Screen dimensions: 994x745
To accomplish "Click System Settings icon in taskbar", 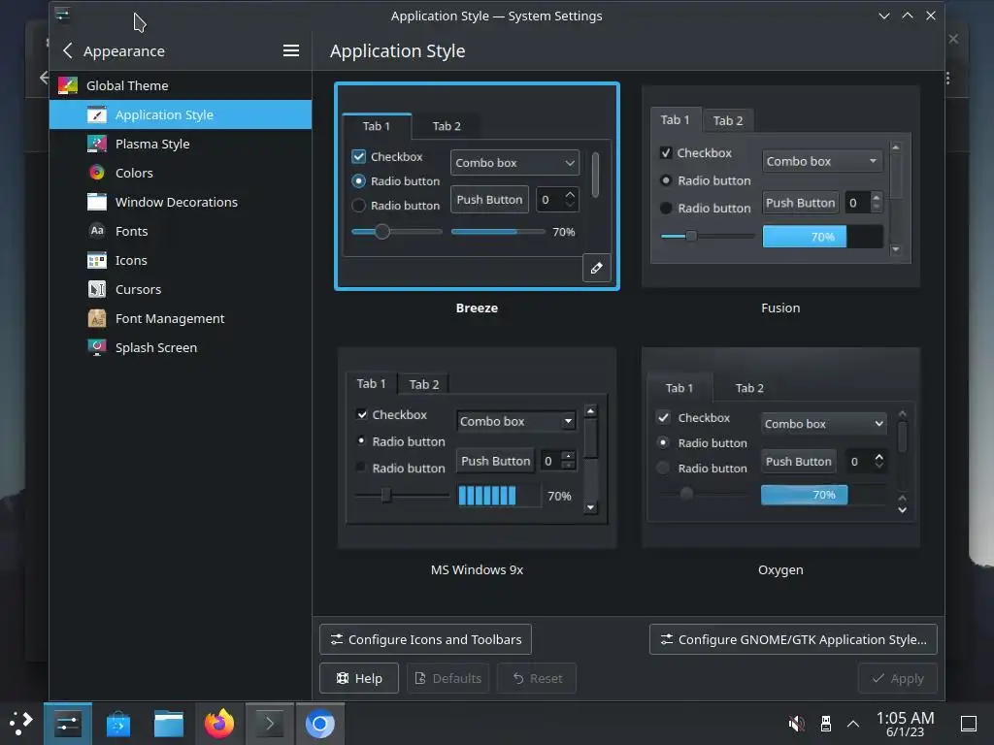I will click(x=68, y=724).
